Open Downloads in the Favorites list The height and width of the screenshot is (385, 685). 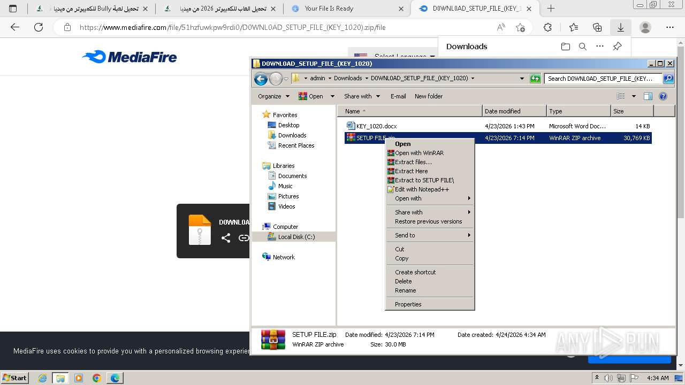(292, 135)
